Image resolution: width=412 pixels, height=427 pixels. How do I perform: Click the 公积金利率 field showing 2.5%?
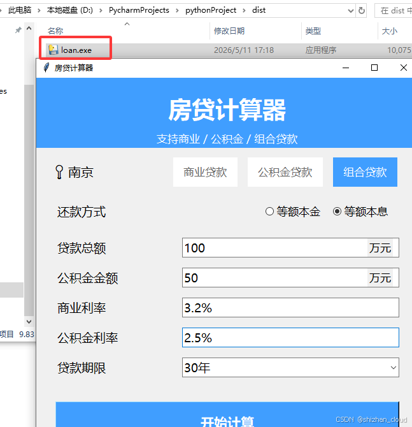coord(290,337)
